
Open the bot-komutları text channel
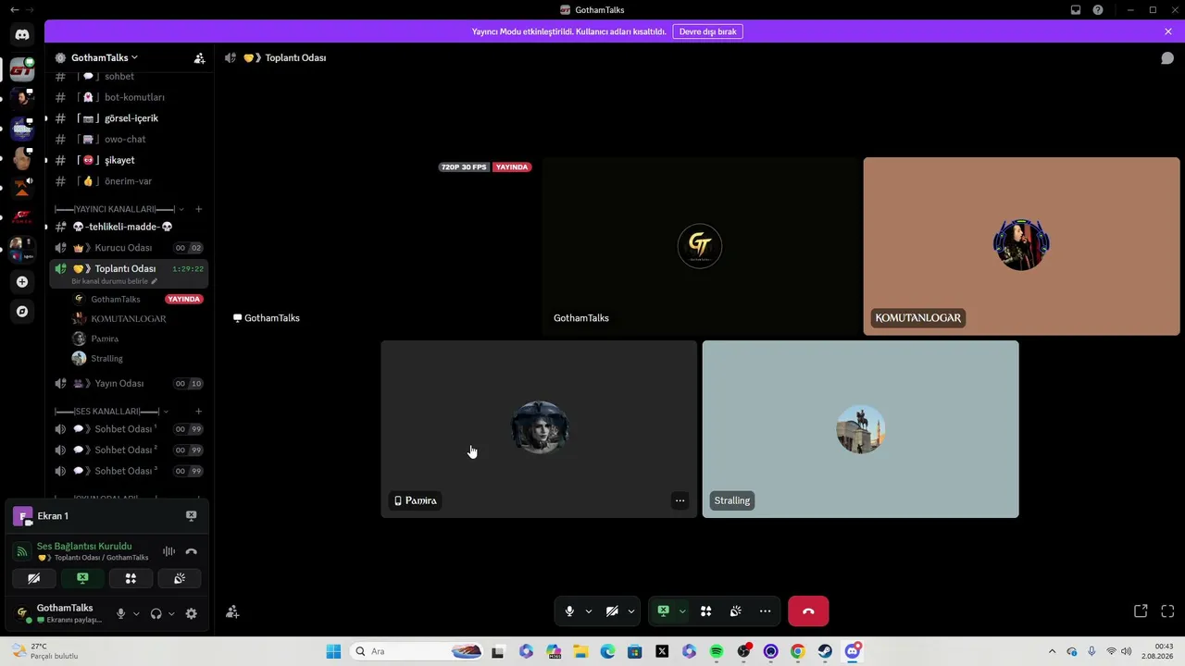pos(129,97)
